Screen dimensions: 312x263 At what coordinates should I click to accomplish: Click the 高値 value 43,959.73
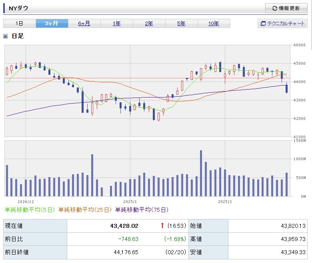coord(293,239)
